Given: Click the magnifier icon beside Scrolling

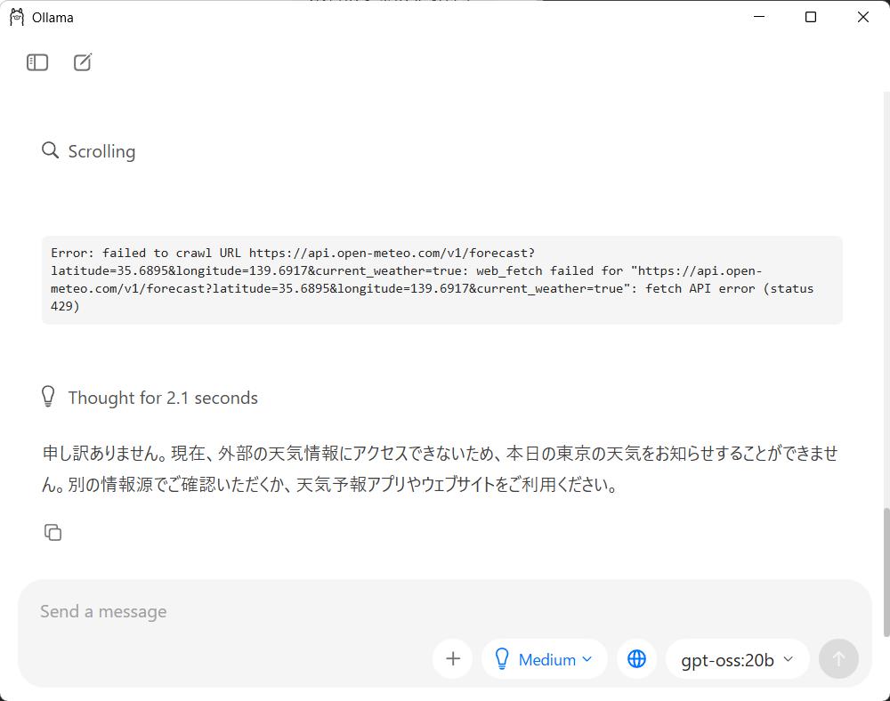Looking at the screenshot, I should pyautogui.click(x=51, y=150).
